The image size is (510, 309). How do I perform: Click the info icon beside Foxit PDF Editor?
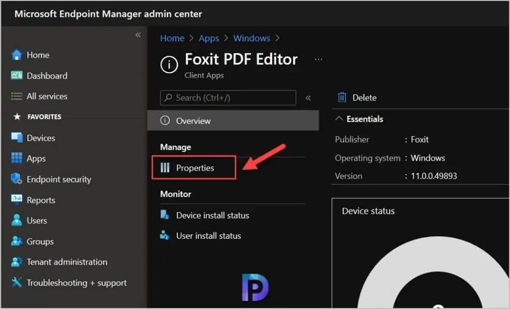pyautogui.click(x=169, y=64)
